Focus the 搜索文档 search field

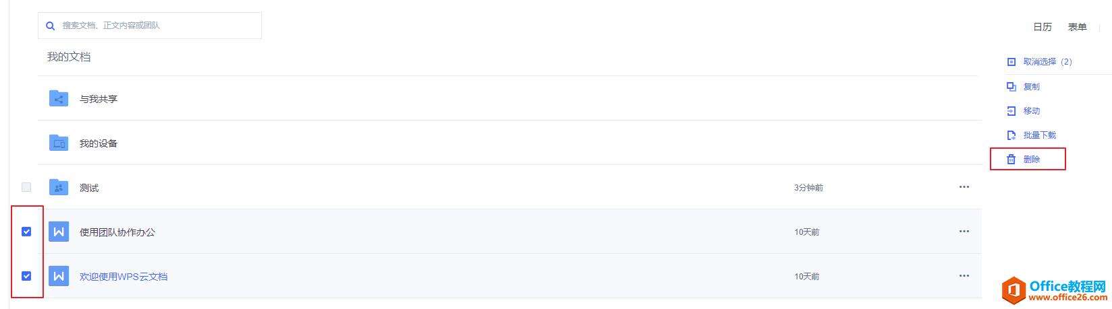[150, 26]
